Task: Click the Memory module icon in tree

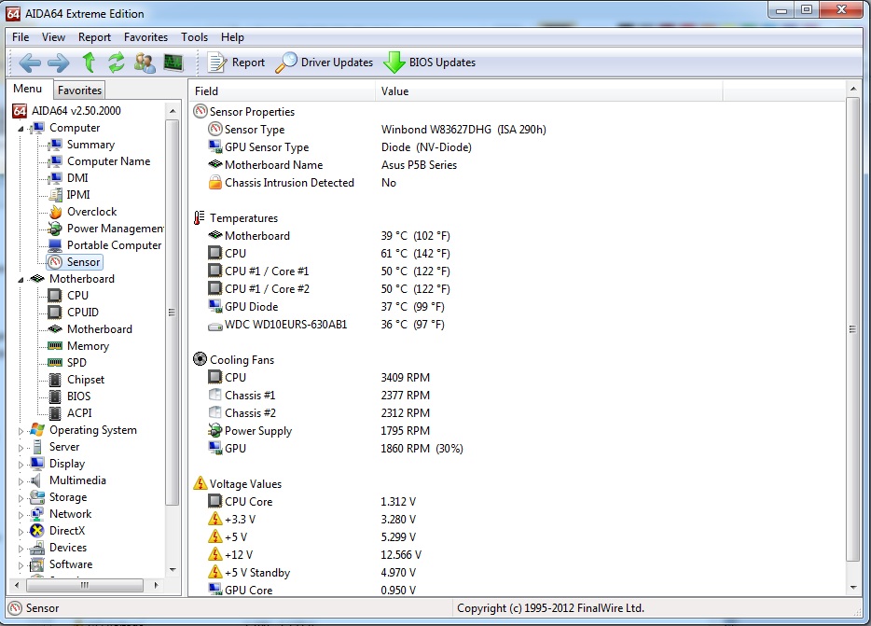Action: tap(55, 346)
